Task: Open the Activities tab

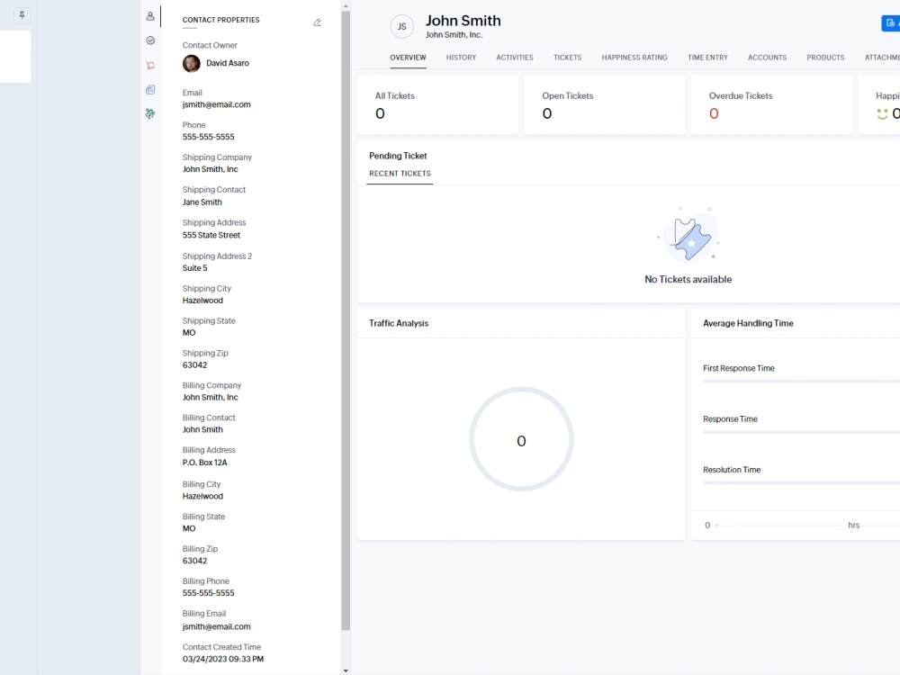Action: pyautogui.click(x=515, y=58)
